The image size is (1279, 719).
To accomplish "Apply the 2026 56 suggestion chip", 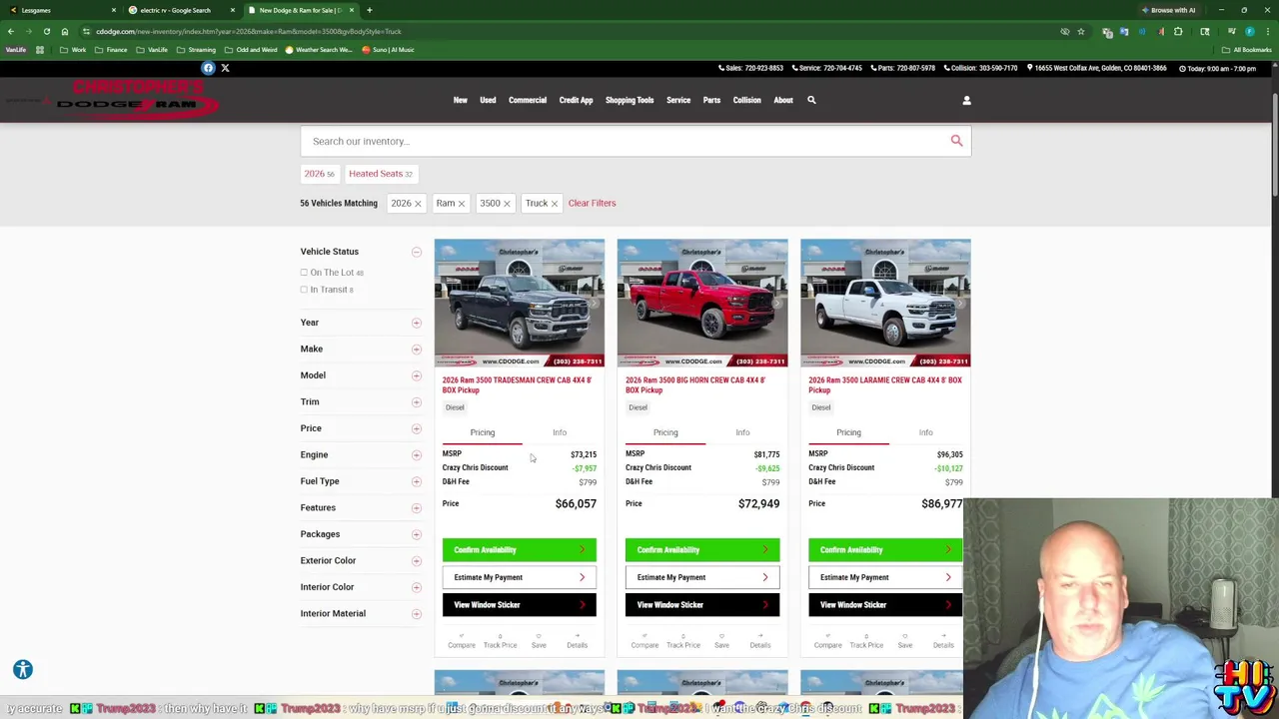I will pyautogui.click(x=320, y=174).
